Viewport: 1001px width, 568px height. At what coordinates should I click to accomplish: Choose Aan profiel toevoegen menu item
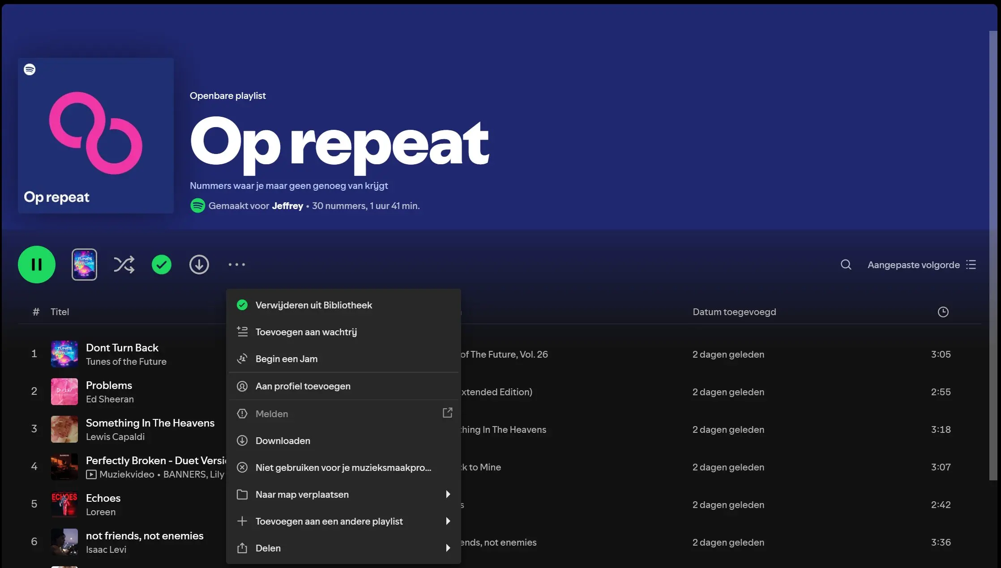pos(303,386)
